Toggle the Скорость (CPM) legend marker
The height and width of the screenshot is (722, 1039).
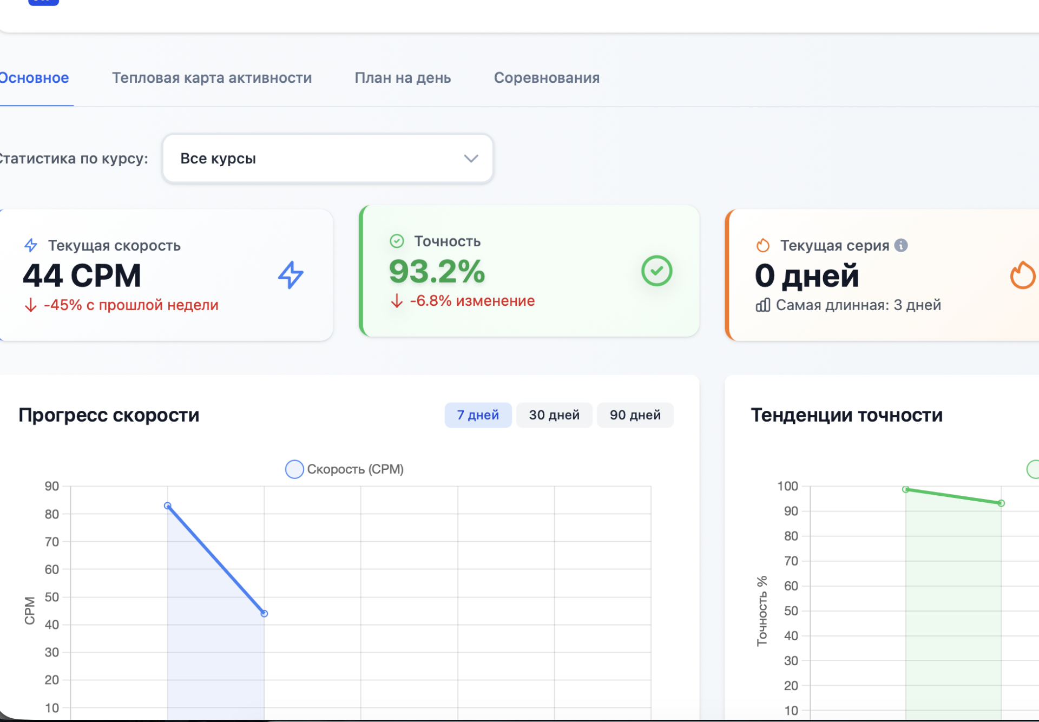(x=294, y=469)
